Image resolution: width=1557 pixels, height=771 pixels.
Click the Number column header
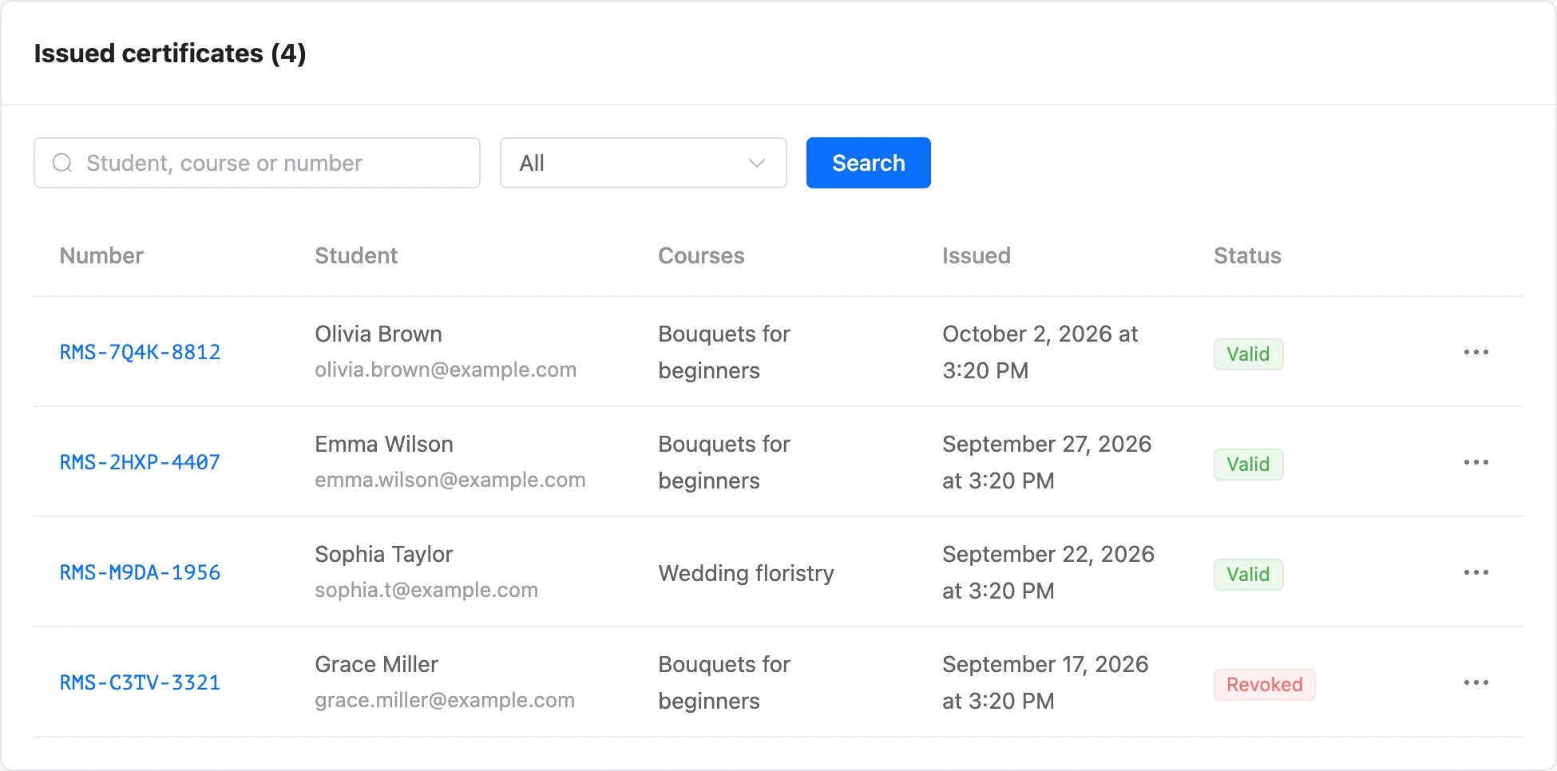pos(101,255)
